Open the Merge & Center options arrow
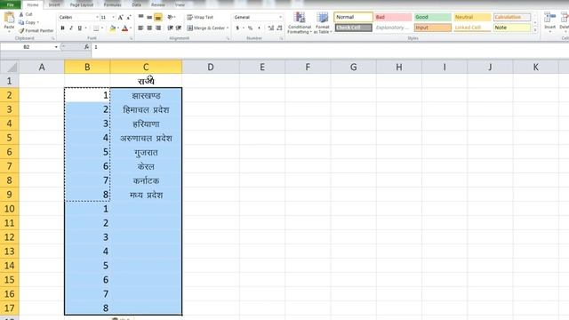Screen dimensions: 569x320 coord(228,28)
